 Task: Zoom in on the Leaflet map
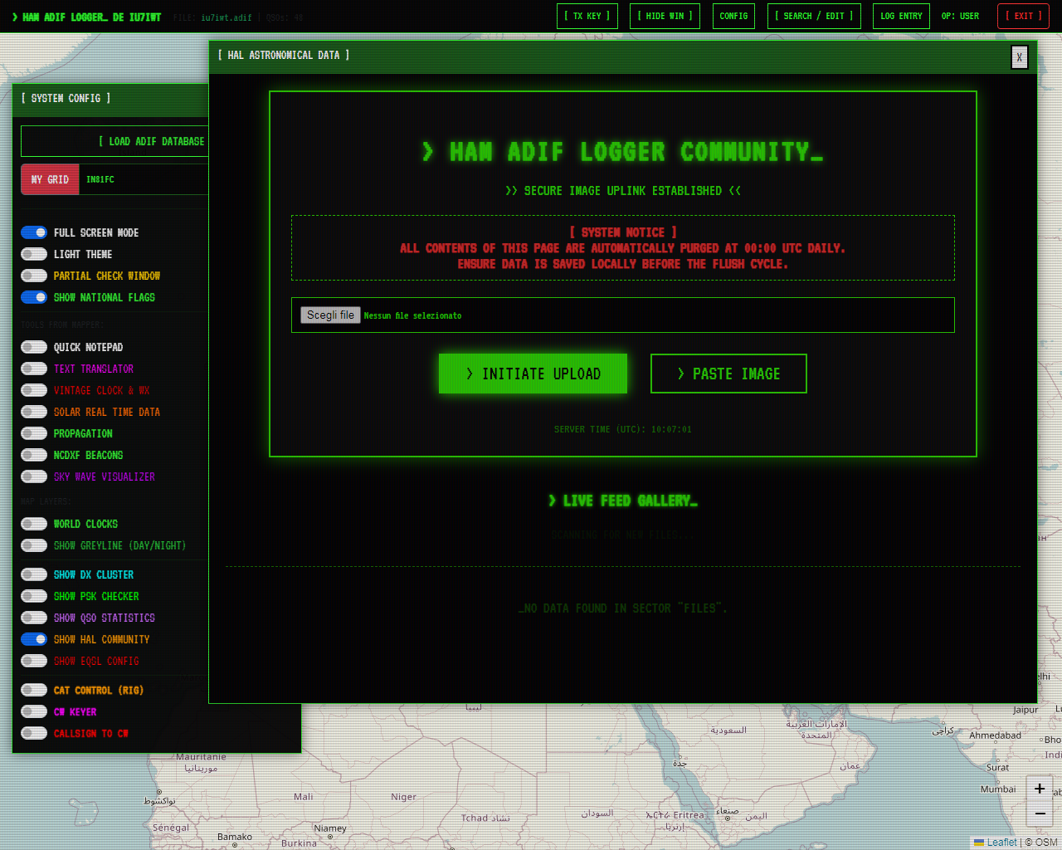[1039, 789]
